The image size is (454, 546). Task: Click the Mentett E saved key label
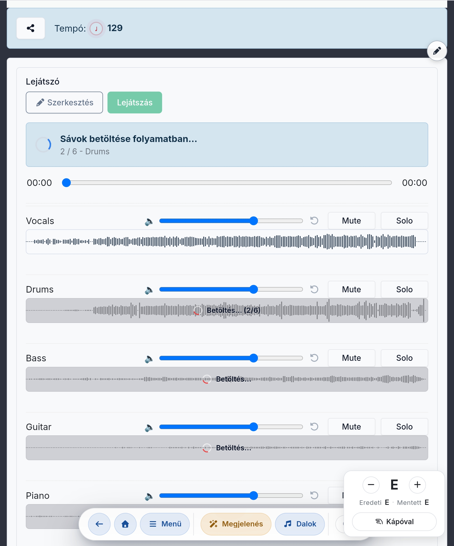(x=413, y=503)
